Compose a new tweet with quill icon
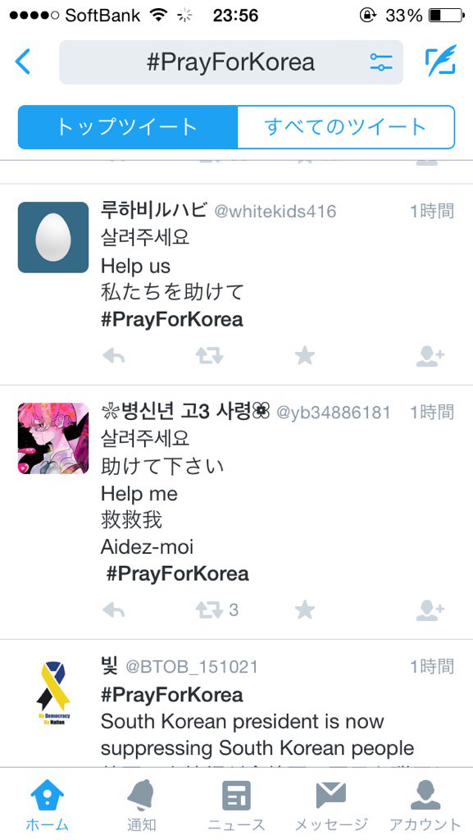Screen dimensions: 473x840 click(441, 60)
